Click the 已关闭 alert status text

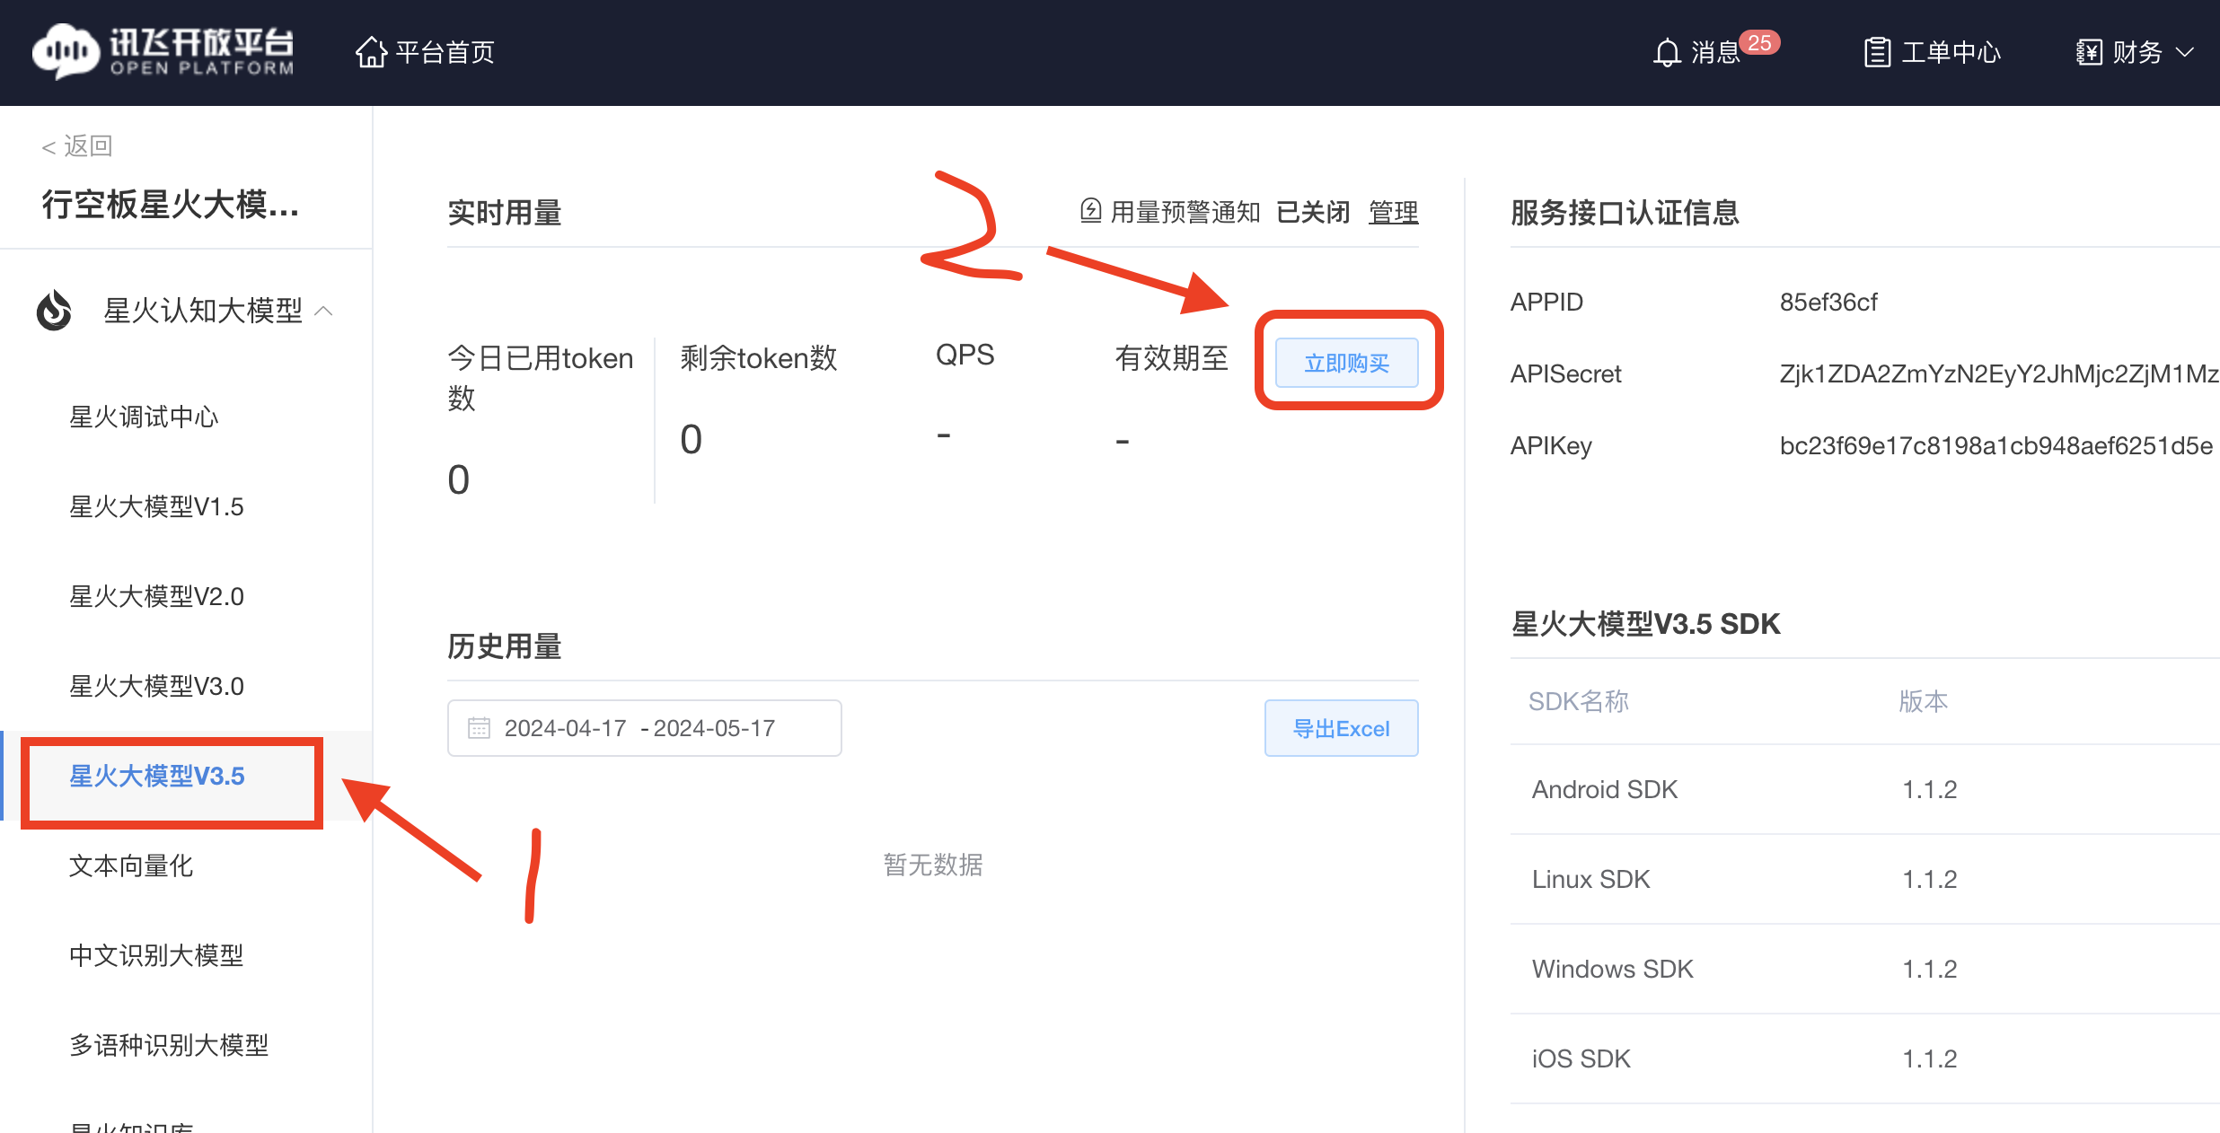1313,212
